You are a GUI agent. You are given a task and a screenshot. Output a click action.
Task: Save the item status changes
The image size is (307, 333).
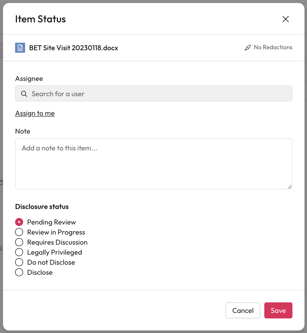point(278,310)
